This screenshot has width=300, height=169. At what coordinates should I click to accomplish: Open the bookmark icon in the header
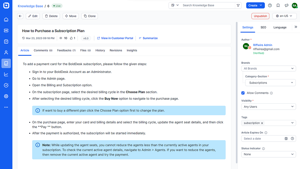pos(278,5)
